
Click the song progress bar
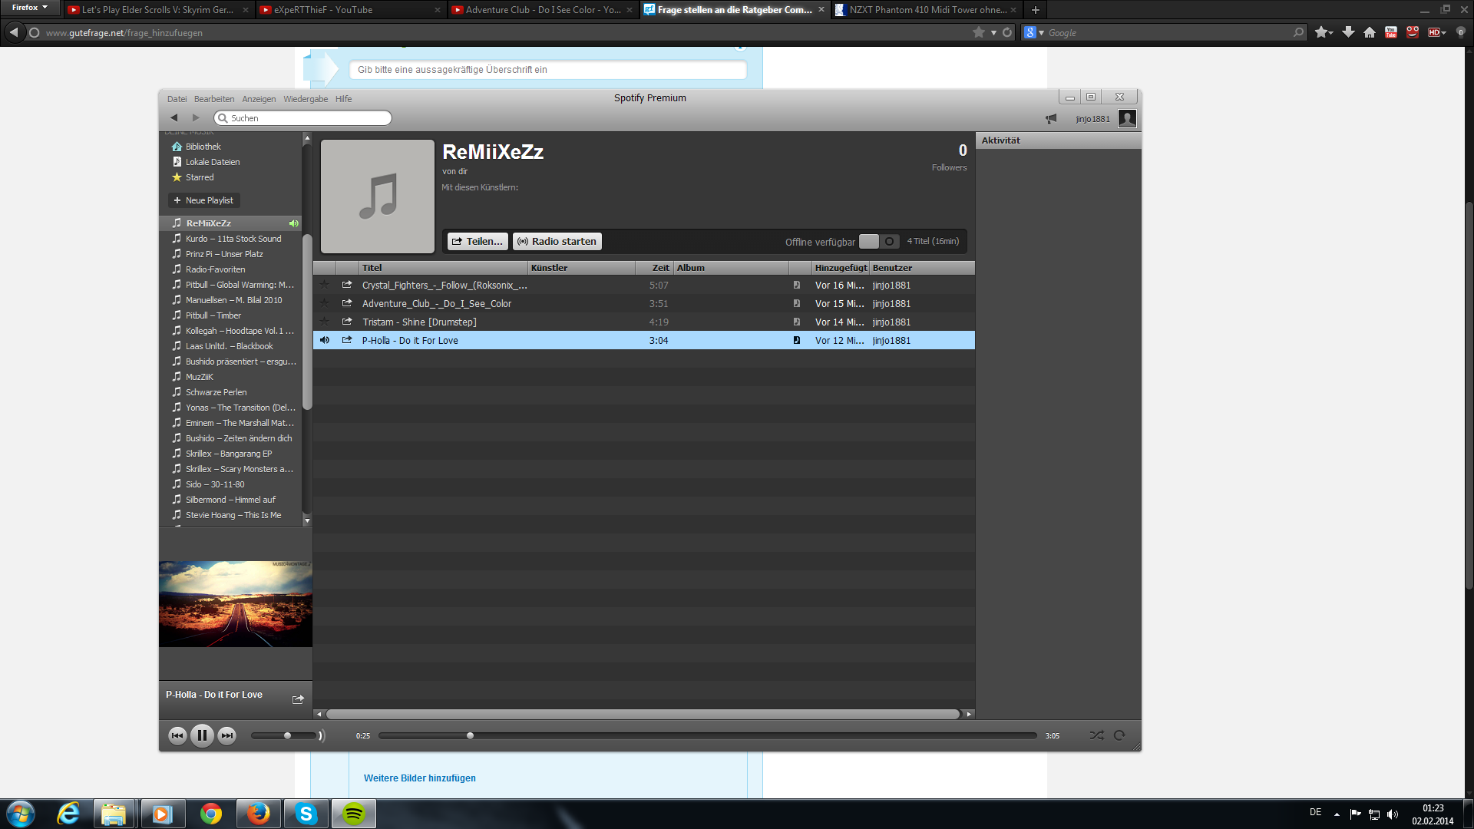click(x=707, y=735)
